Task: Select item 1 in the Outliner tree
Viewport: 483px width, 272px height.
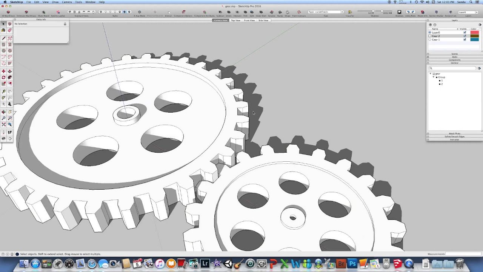Action: (441, 80)
